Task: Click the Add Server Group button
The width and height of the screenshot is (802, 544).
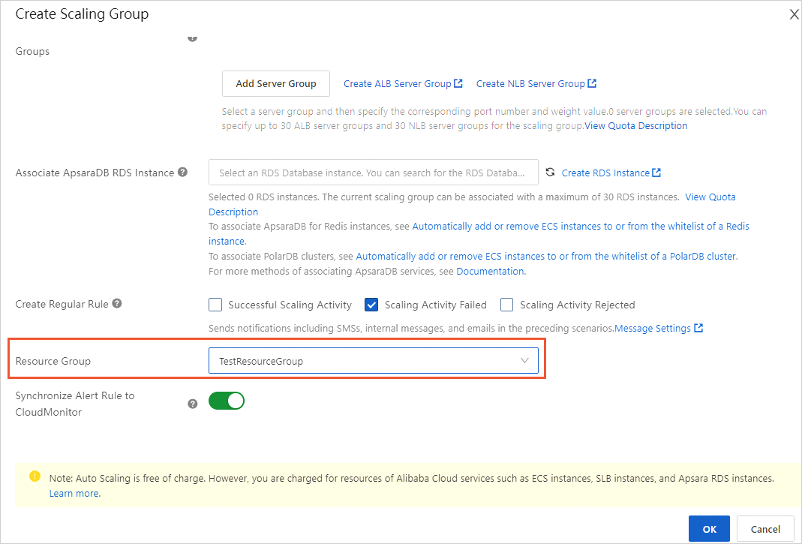Action: click(276, 83)
